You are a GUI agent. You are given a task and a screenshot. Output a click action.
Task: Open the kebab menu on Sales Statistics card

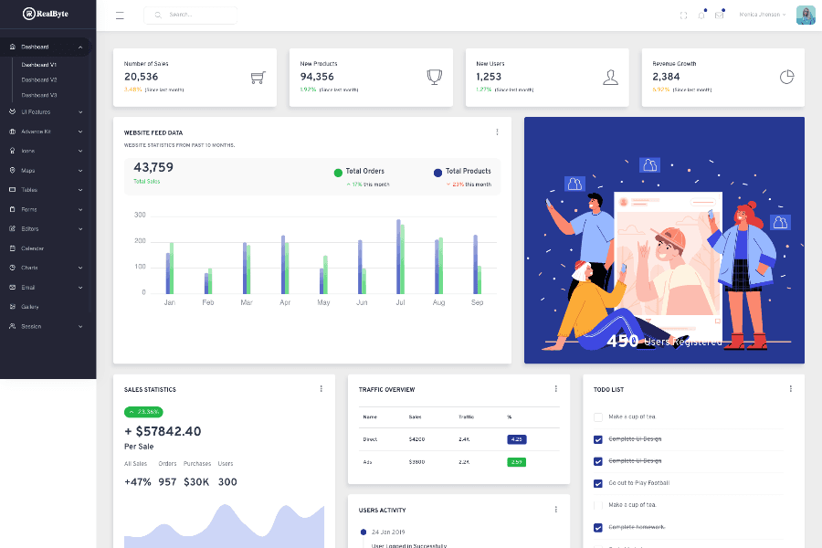click(321, 388)
